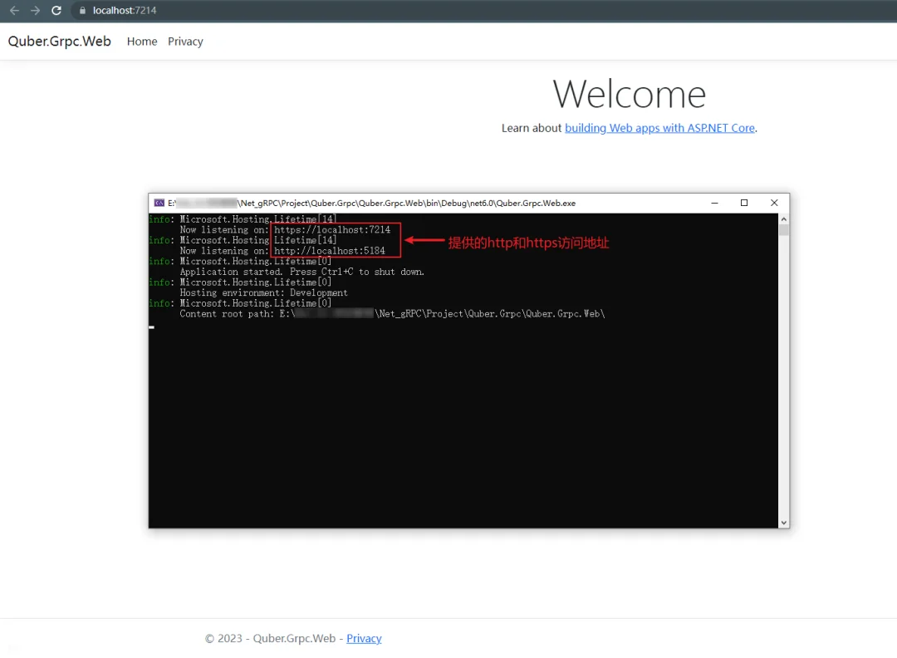Click the Welcome heading
The image size is (897, 658).
click(x=630, y=94)
